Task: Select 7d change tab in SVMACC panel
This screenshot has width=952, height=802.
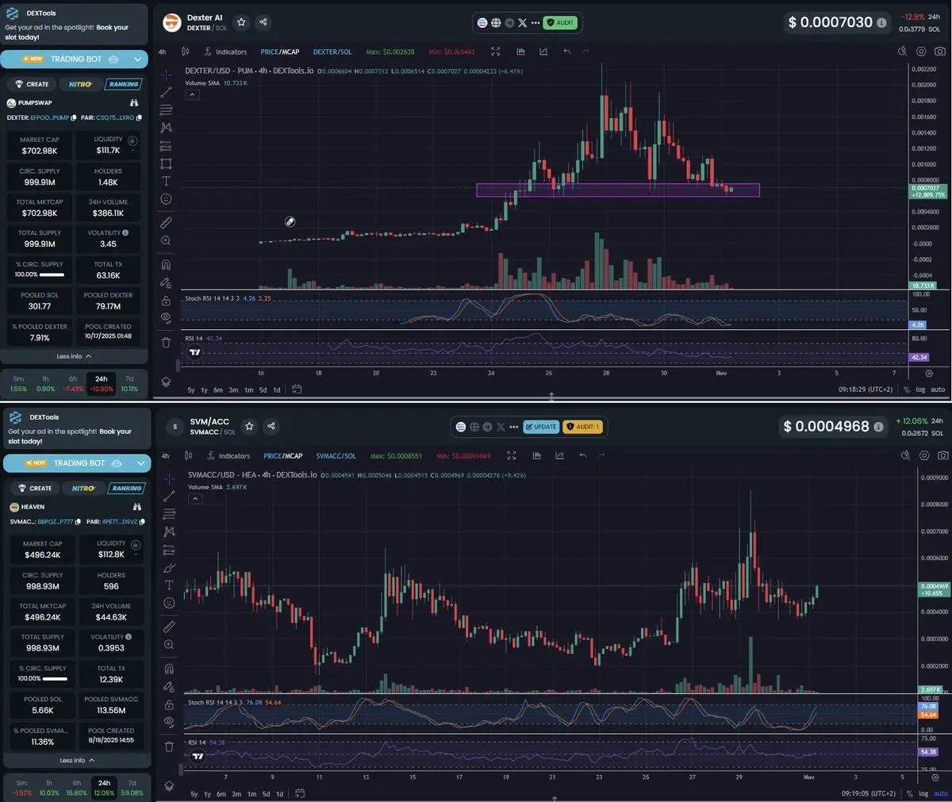Action: pos(132,788)
